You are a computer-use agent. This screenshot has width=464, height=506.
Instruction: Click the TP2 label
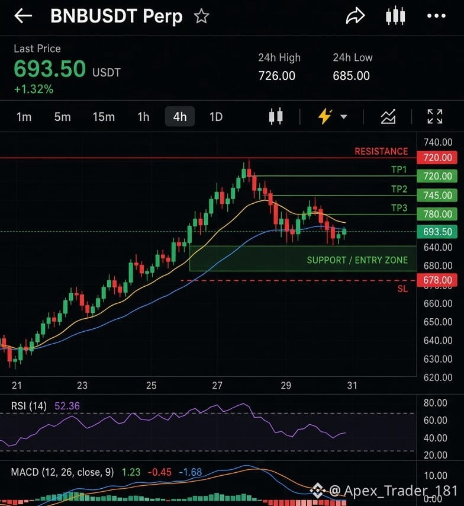pyautogui.click(x=399, y=189)
